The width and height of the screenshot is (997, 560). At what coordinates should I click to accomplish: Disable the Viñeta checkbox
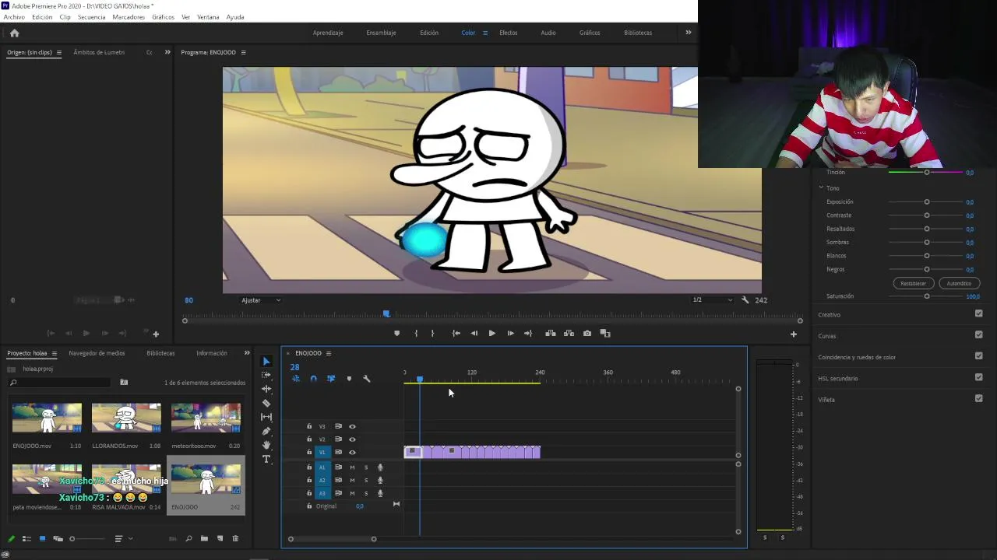(x=978, y=399)
